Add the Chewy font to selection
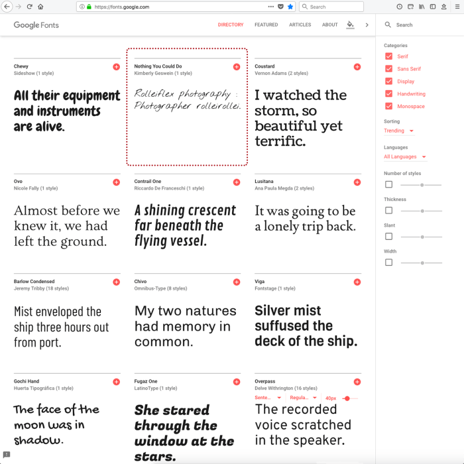This screenshot has width=464, height=464. point(116,67)
